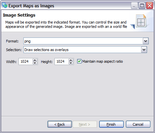Click the Export Maps title bar icon
Image resolution: width=155 pixels, height=133 pixels.
click(x=5, y=5)
